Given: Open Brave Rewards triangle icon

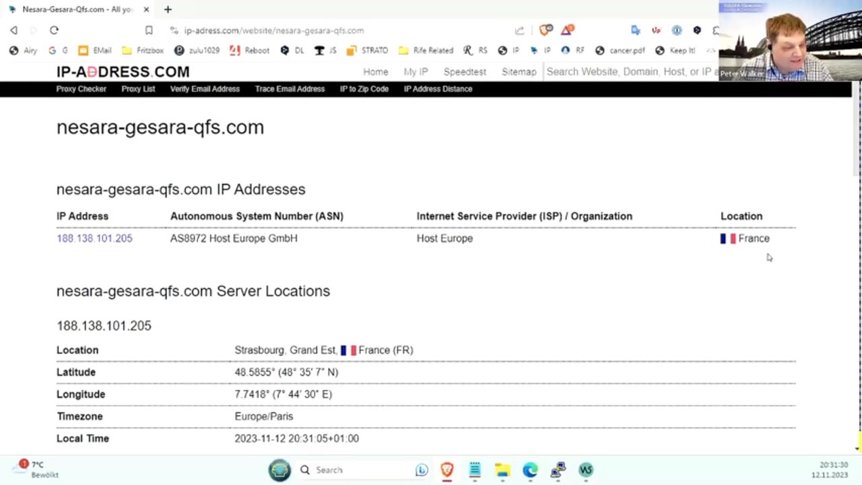Looking at the screenshot, I should click(x=568, y=30).
